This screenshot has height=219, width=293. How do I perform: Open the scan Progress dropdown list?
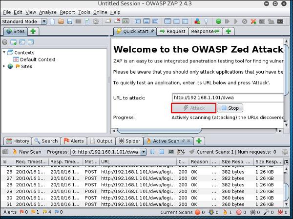(x=143, y=152)
